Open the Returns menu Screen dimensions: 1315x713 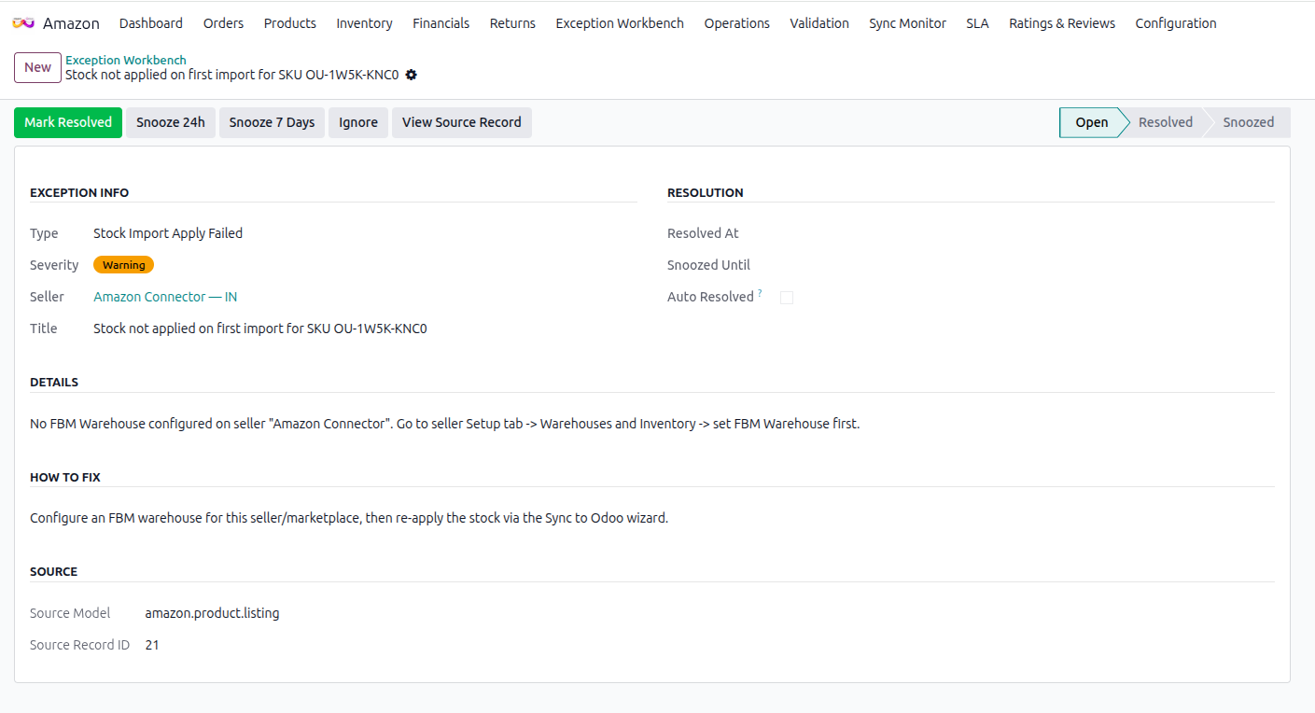(512, 23)
